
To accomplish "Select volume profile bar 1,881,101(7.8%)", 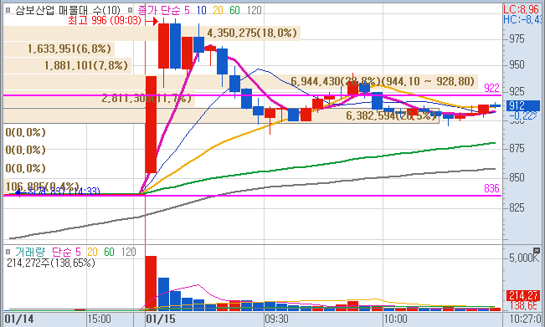I will tap(68, 65).
